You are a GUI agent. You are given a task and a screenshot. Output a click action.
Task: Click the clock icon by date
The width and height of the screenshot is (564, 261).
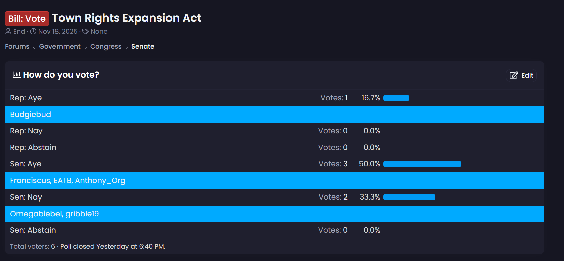click(33, 31)
